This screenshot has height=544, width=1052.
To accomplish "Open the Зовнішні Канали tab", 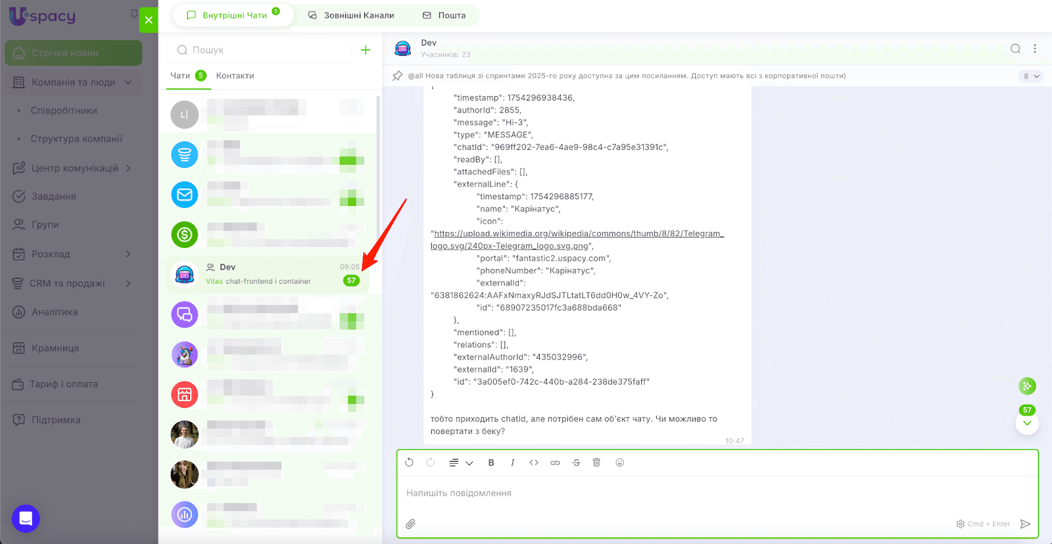I will coord(351,15).
